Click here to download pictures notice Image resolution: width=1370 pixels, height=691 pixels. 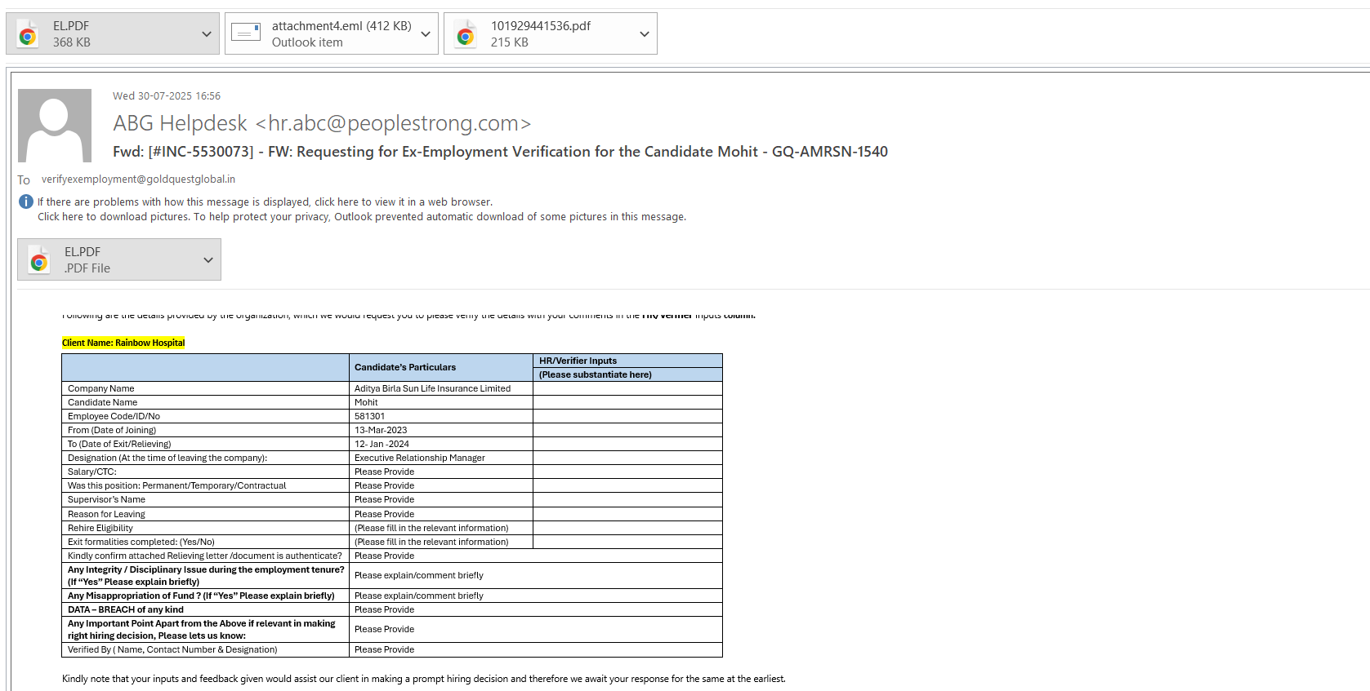[x=361, y=217]
